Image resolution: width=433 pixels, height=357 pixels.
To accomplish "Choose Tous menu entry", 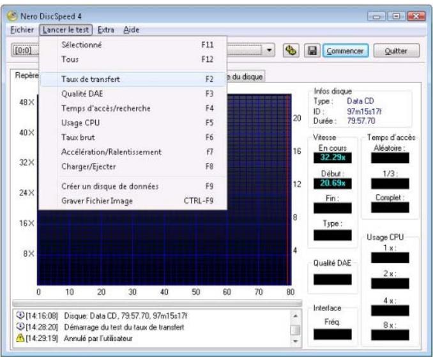I will tap(133, 59).
